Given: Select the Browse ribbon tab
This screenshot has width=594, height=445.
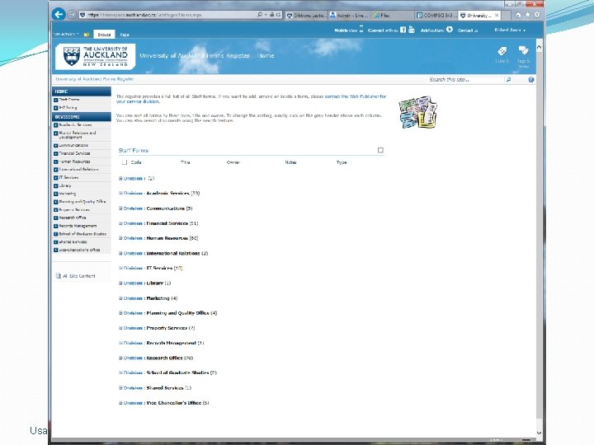Looking at the screenshot, I should (x=104, y=35).
